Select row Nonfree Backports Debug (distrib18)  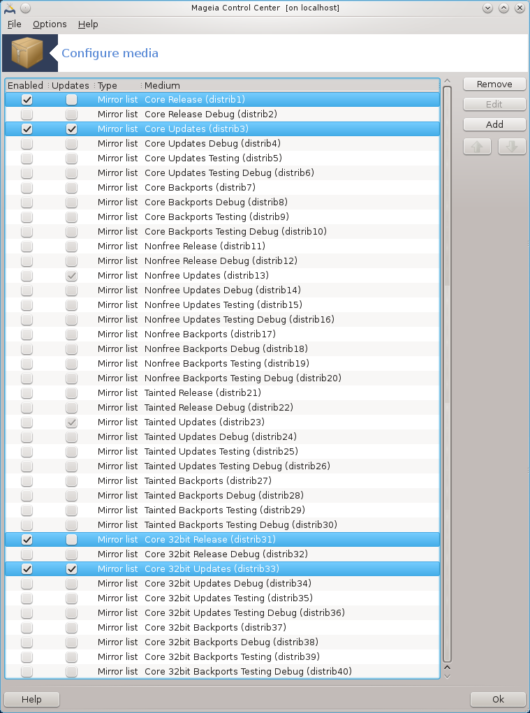[222, 348]
